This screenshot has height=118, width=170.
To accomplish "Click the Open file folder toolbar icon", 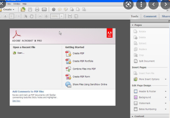I will coord(23,9).
